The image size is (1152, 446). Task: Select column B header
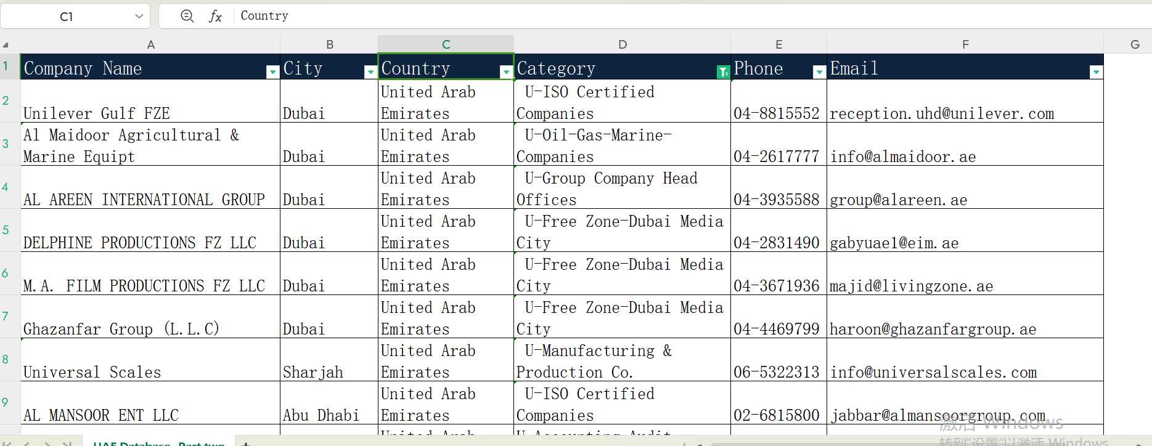point(329,44)
